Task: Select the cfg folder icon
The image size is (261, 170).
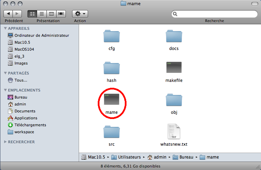Action: tap(112, 36)
